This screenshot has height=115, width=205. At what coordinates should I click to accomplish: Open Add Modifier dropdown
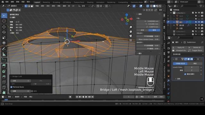188,54
